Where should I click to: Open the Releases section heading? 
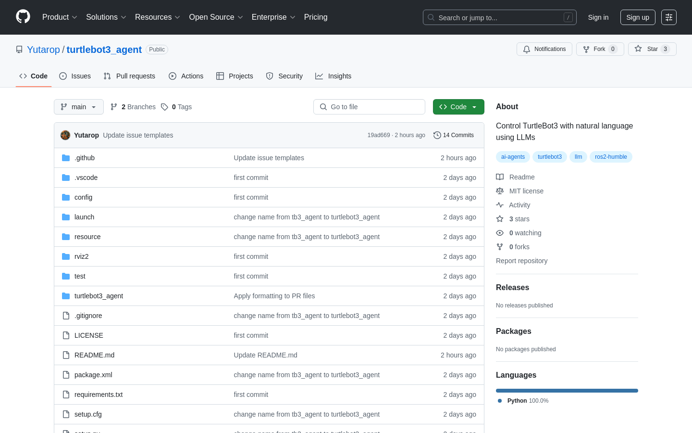click(x=512, y=287)
